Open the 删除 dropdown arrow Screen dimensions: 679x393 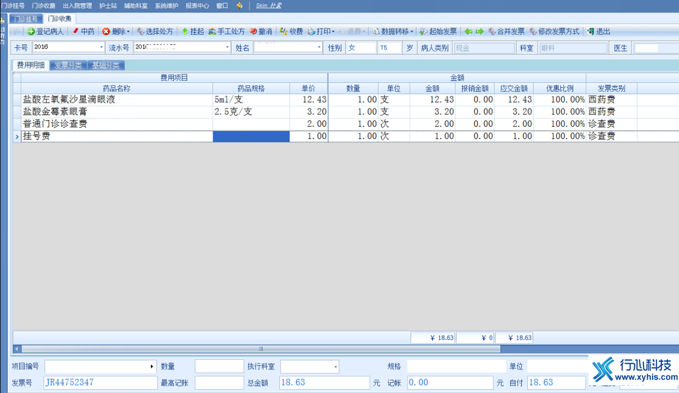click(x=128, y=32)
